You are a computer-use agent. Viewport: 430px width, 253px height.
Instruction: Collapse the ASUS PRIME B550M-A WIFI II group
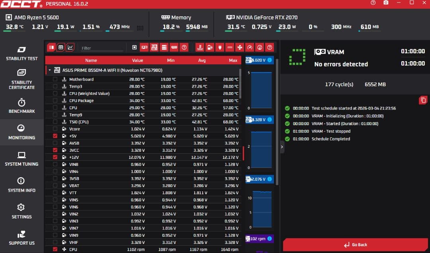50,70
